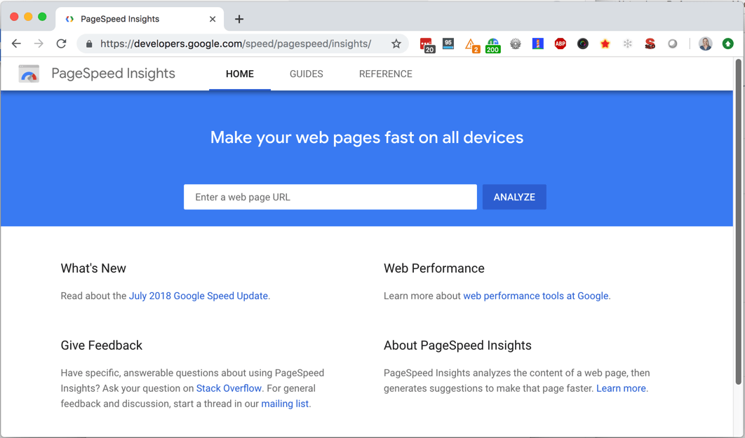Click the SEO extension icon

[x=650, y=43]
